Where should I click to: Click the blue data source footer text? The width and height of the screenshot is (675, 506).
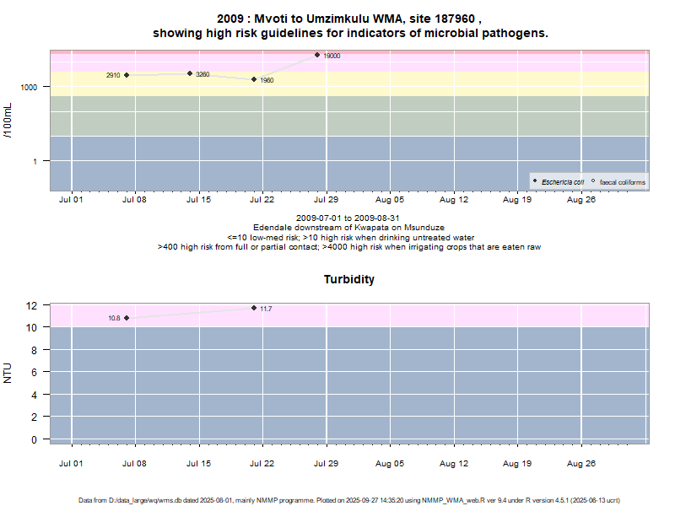(348, 500)
